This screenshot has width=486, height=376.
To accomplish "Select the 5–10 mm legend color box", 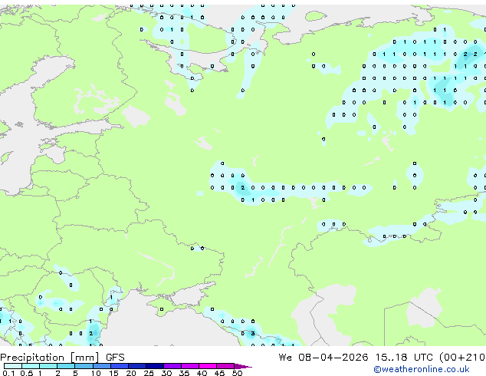I will 84,366.
